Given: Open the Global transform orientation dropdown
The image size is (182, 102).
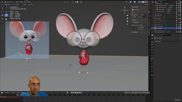Looking at the screenshot, I should 67,2.
